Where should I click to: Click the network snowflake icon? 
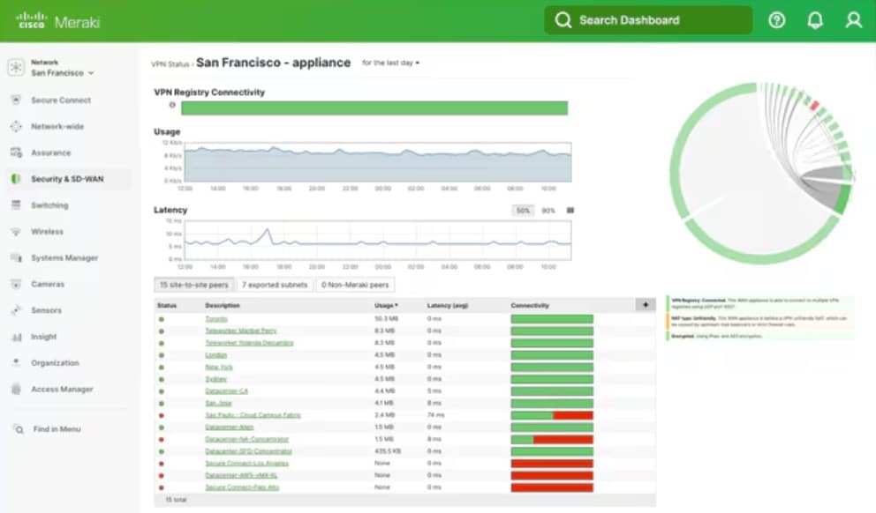click(16, 68)
